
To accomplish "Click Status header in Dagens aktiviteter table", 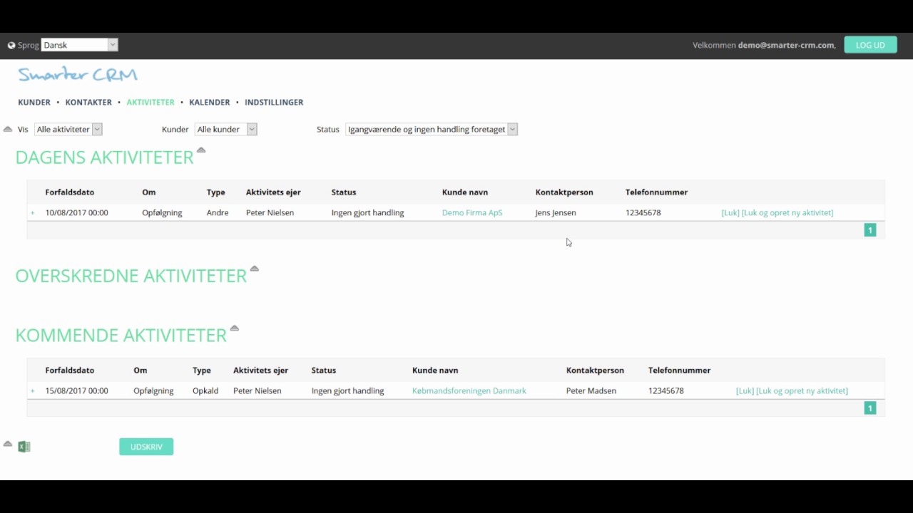I will pyautogui.click(x=344, y=192).
